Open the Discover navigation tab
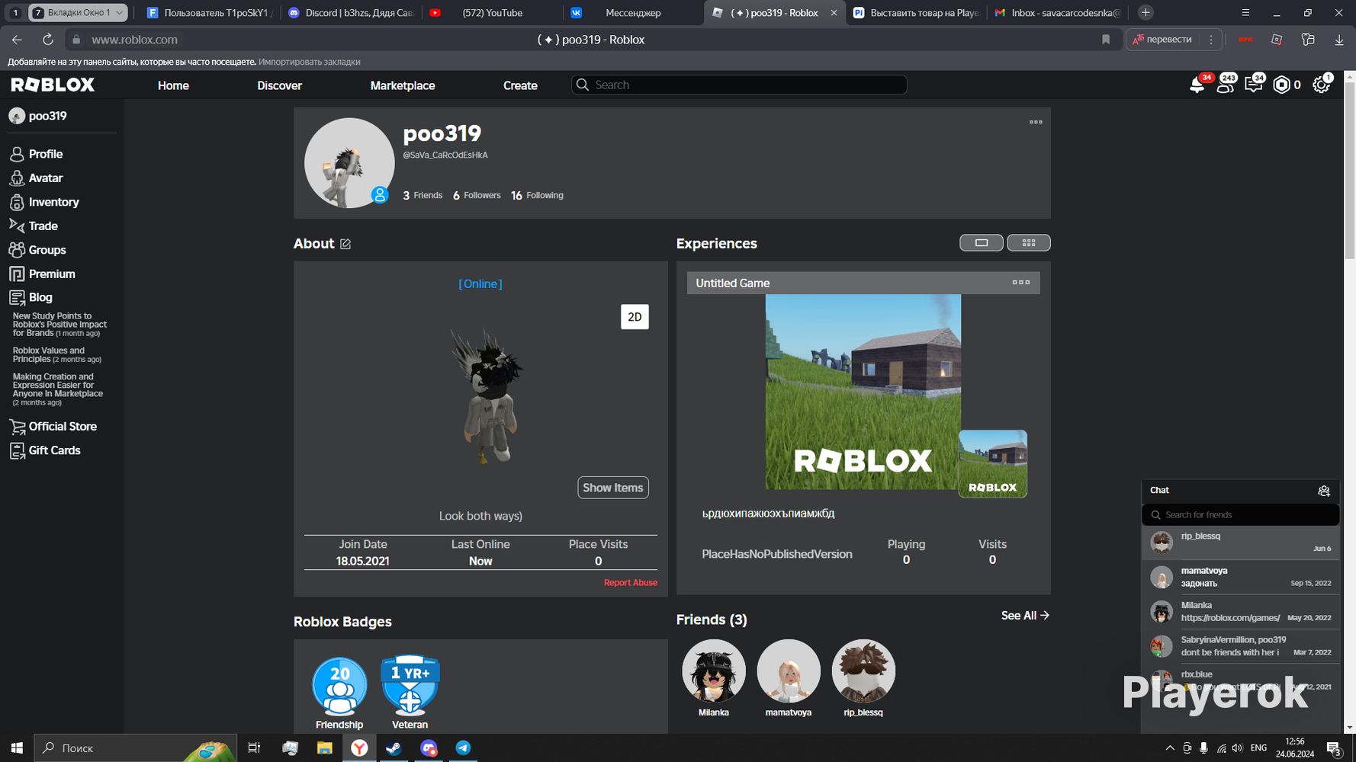1356x762 pixels. click(x=280, y=85)
